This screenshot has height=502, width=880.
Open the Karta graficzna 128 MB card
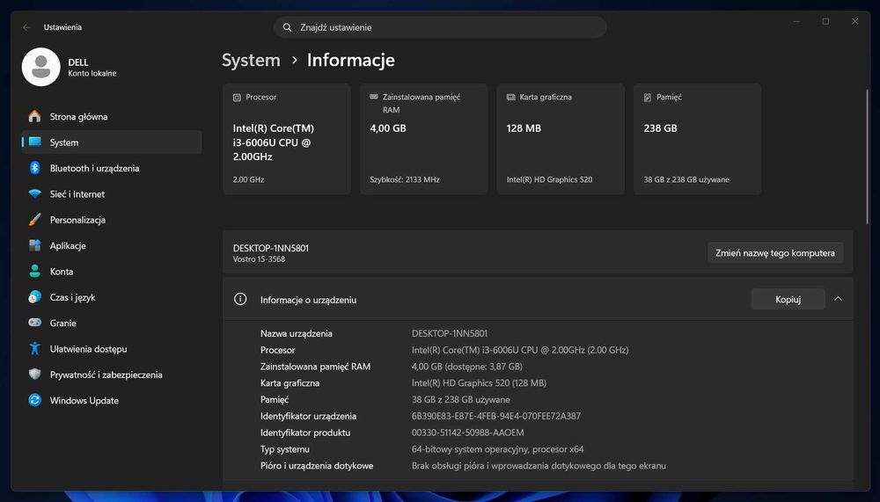click(x=561, y=139)
